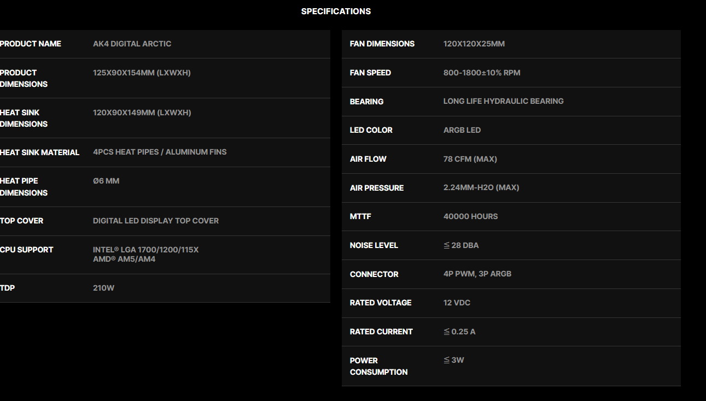
Task: Select the 210W TDP value
Action: coord(103,288)
